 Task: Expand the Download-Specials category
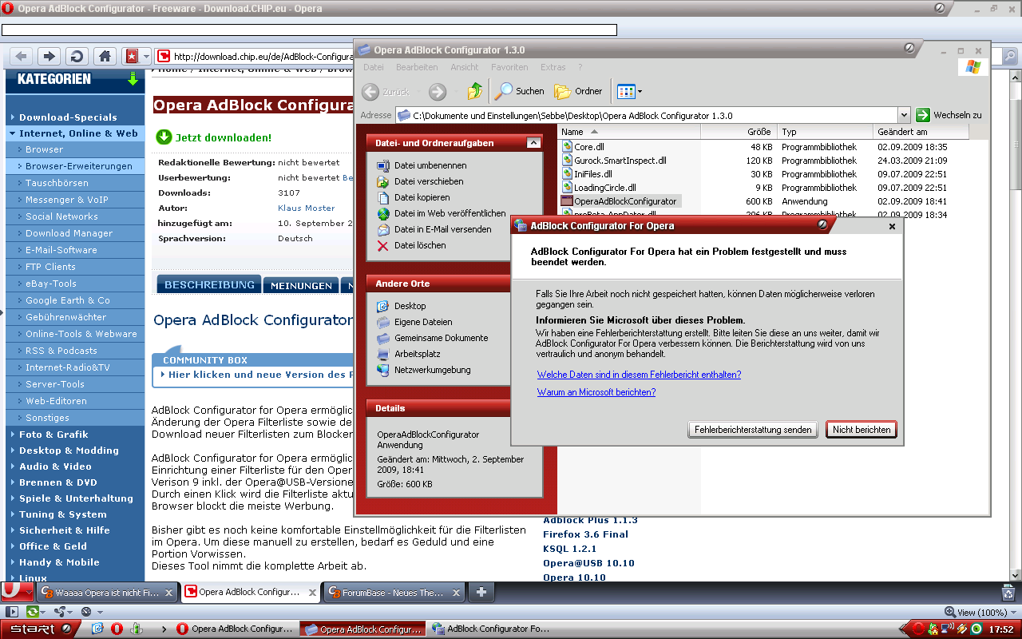click(x=68, y=117)
